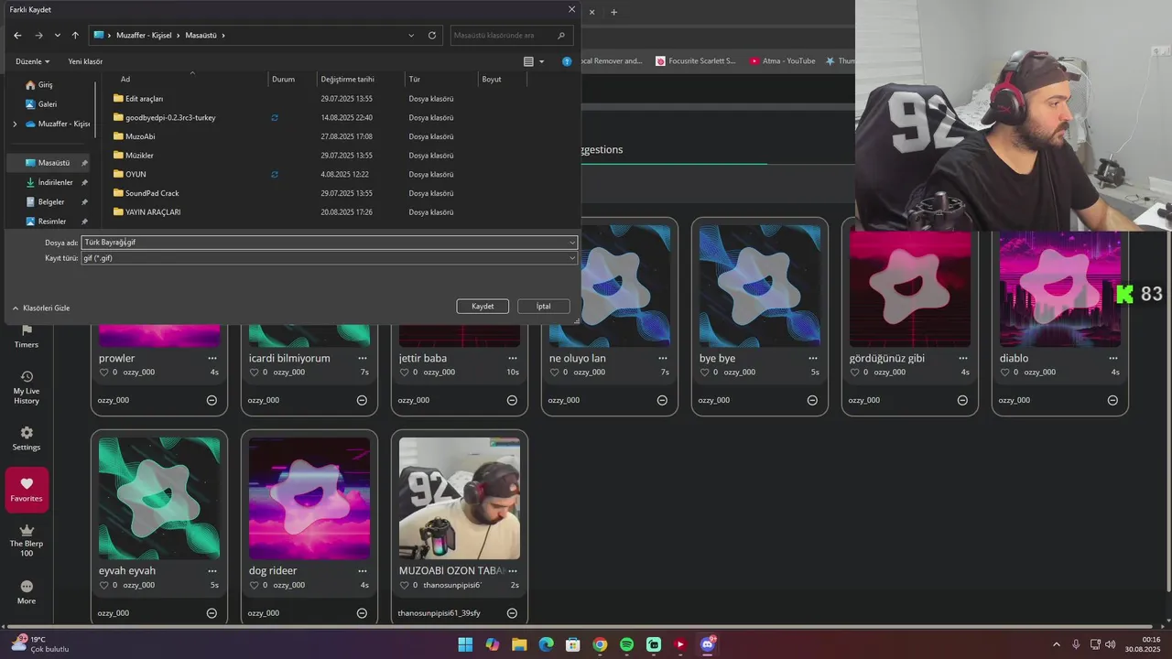Go back in the save dialog
Screen dimensions: 1172x659
tap(17, 36)
